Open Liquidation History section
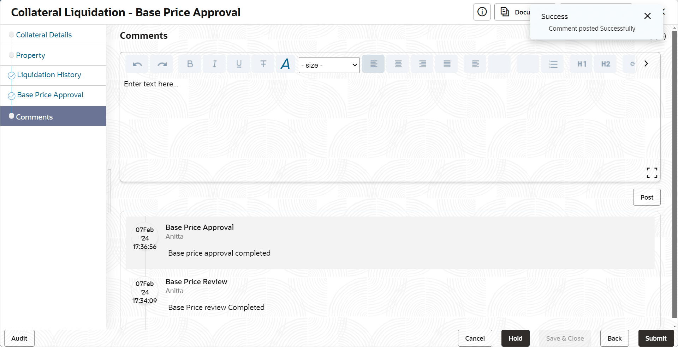 click(x=49, y=75)
